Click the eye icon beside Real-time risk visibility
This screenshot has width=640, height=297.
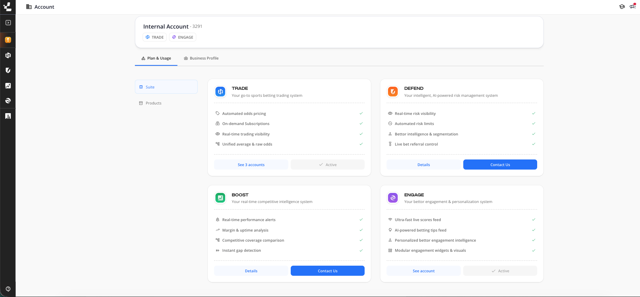point(390,113)
